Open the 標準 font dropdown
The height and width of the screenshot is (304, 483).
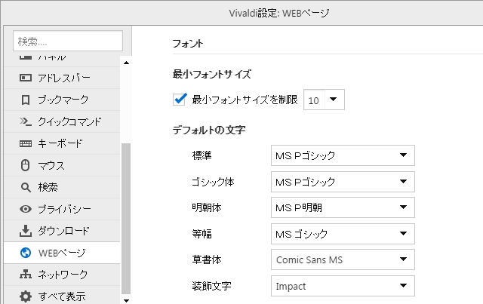point(343,155)
